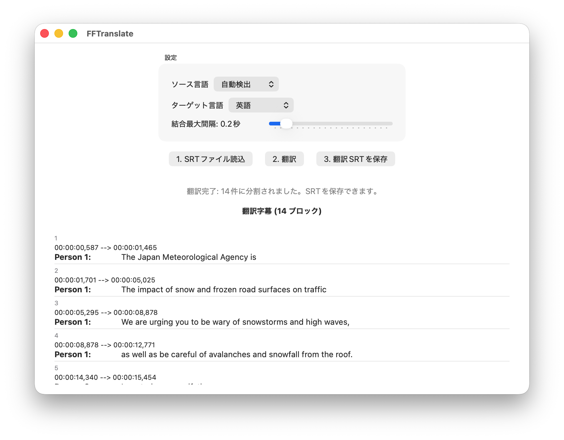Close the FFTranslate window with red button
The height and width of the screenshot is (440, 564).
45,33
